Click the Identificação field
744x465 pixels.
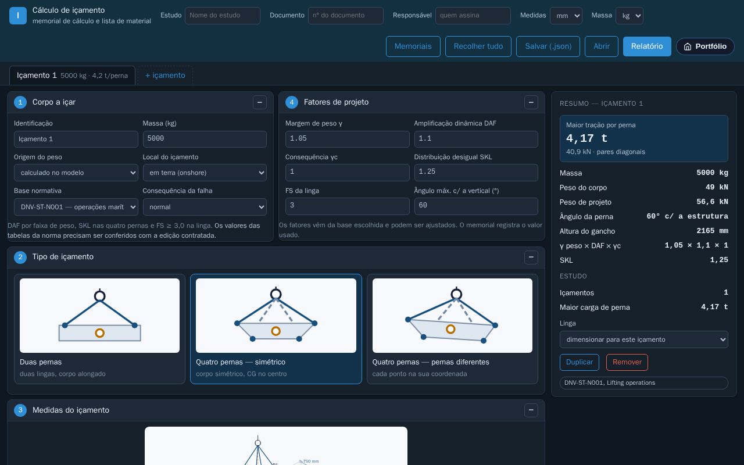pos(76,139)
